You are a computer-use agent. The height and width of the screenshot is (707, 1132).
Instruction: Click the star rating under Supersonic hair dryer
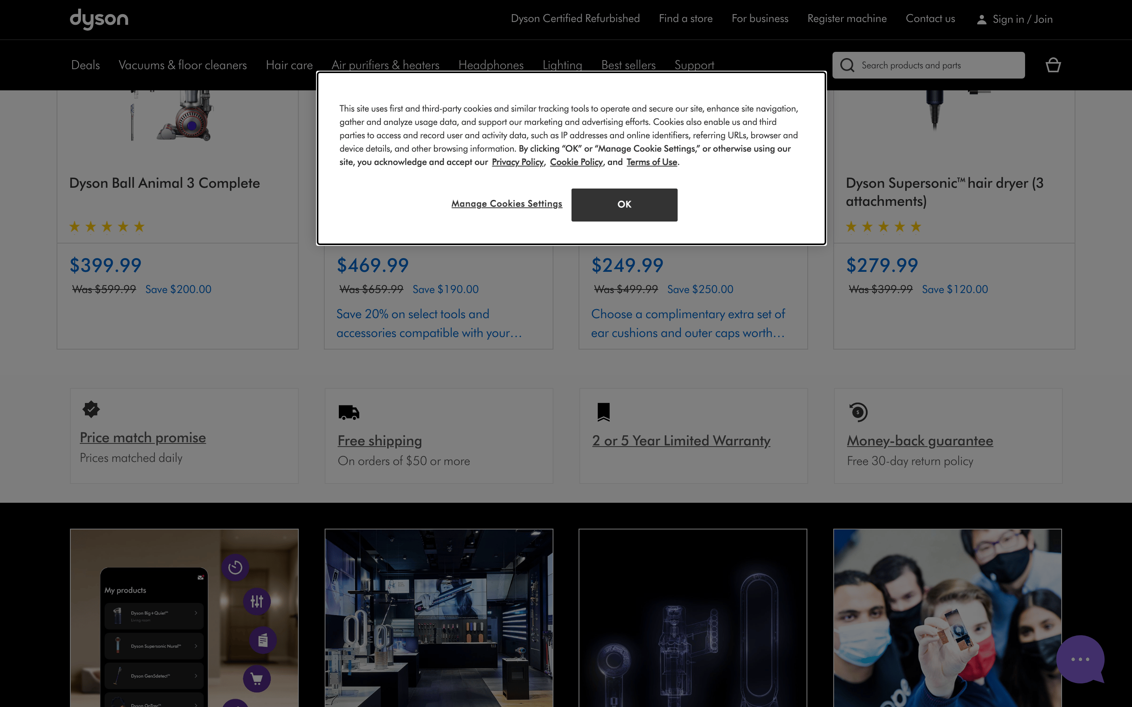point(883,227)
